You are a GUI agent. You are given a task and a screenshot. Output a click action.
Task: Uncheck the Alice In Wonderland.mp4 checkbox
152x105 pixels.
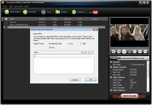[x=6, y=25]
